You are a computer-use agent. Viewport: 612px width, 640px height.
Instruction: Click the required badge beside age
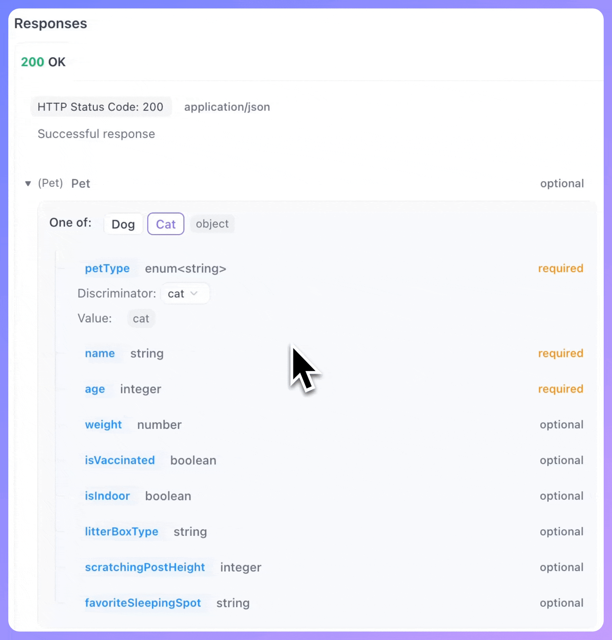[560, 389]
